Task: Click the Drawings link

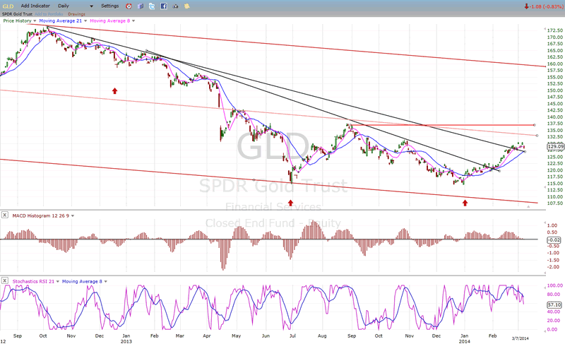Action: coord(76,13)
